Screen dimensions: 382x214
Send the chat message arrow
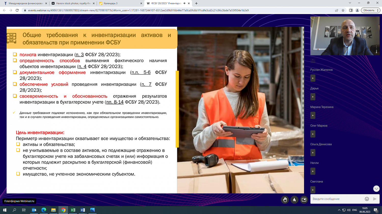click(x=375, y=199)
